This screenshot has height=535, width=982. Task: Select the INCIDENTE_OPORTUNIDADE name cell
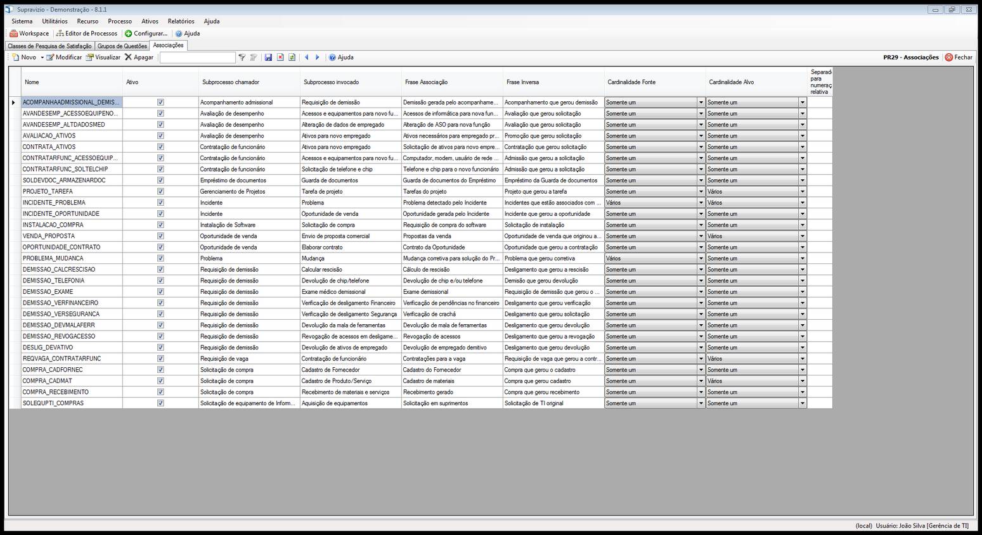72,213
